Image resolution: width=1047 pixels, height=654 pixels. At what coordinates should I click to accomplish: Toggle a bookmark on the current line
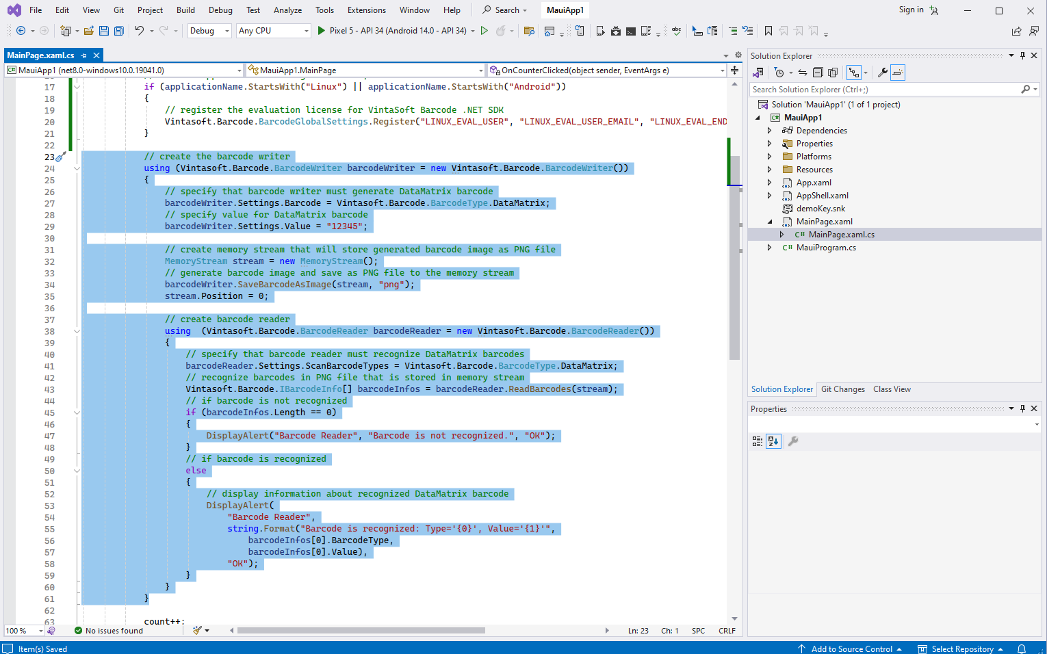point(768,31)
